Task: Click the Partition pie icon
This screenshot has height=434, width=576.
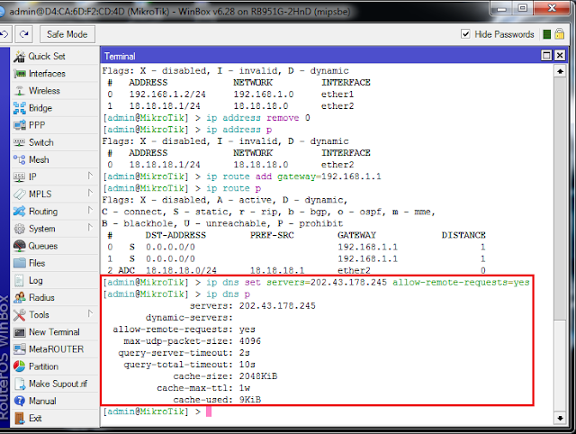Action: pos(19,366)
